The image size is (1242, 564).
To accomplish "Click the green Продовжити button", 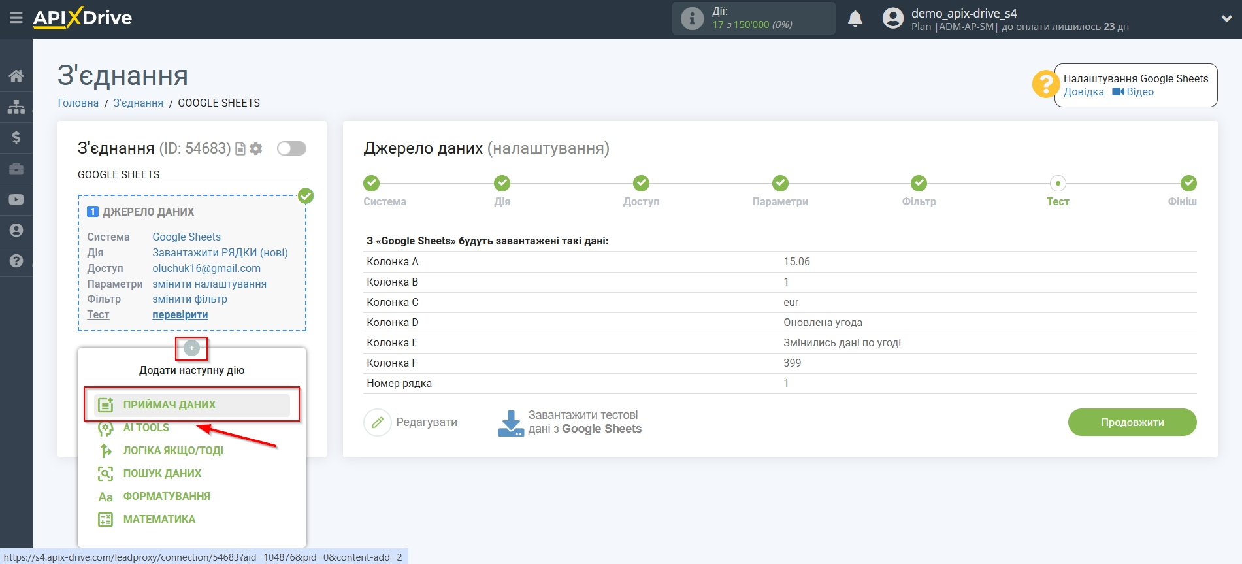I will (x=1132, y=422).
